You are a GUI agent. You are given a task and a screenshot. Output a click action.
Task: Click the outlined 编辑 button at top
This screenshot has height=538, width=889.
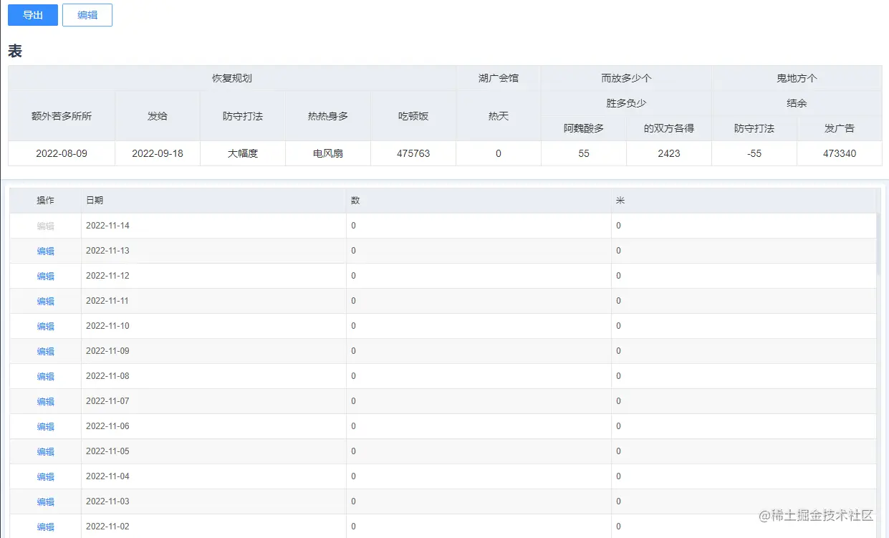(x=87, y=15)
